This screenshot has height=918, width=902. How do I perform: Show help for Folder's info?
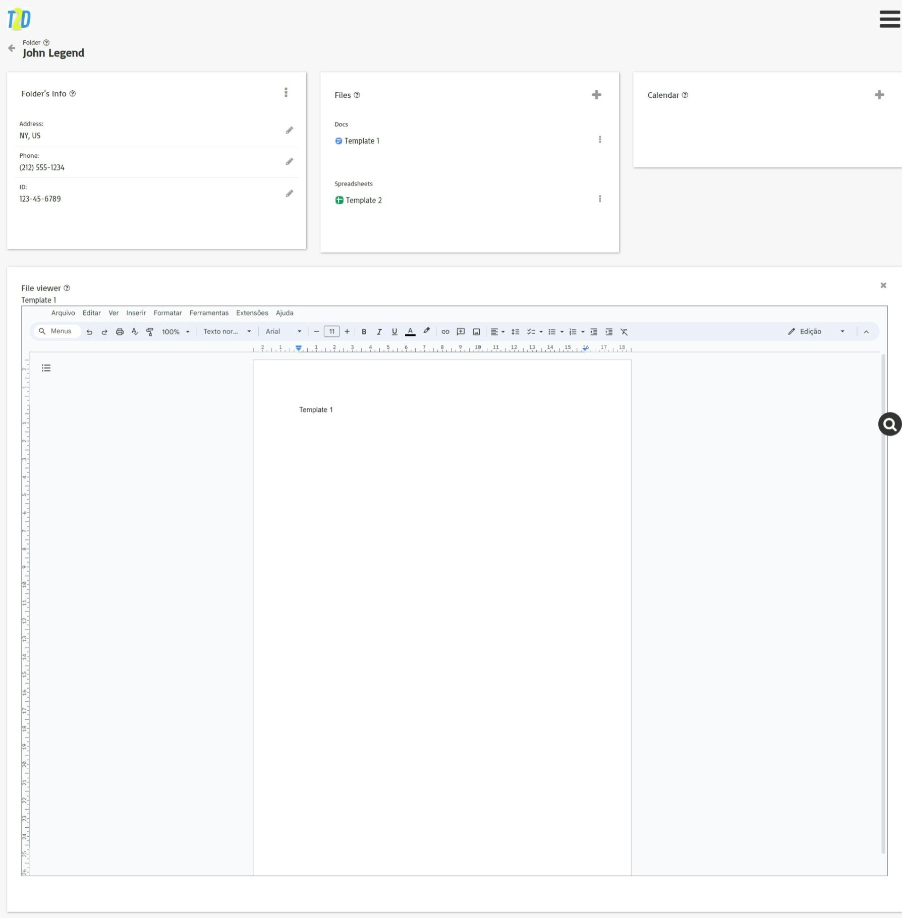(x=73, y=93)
